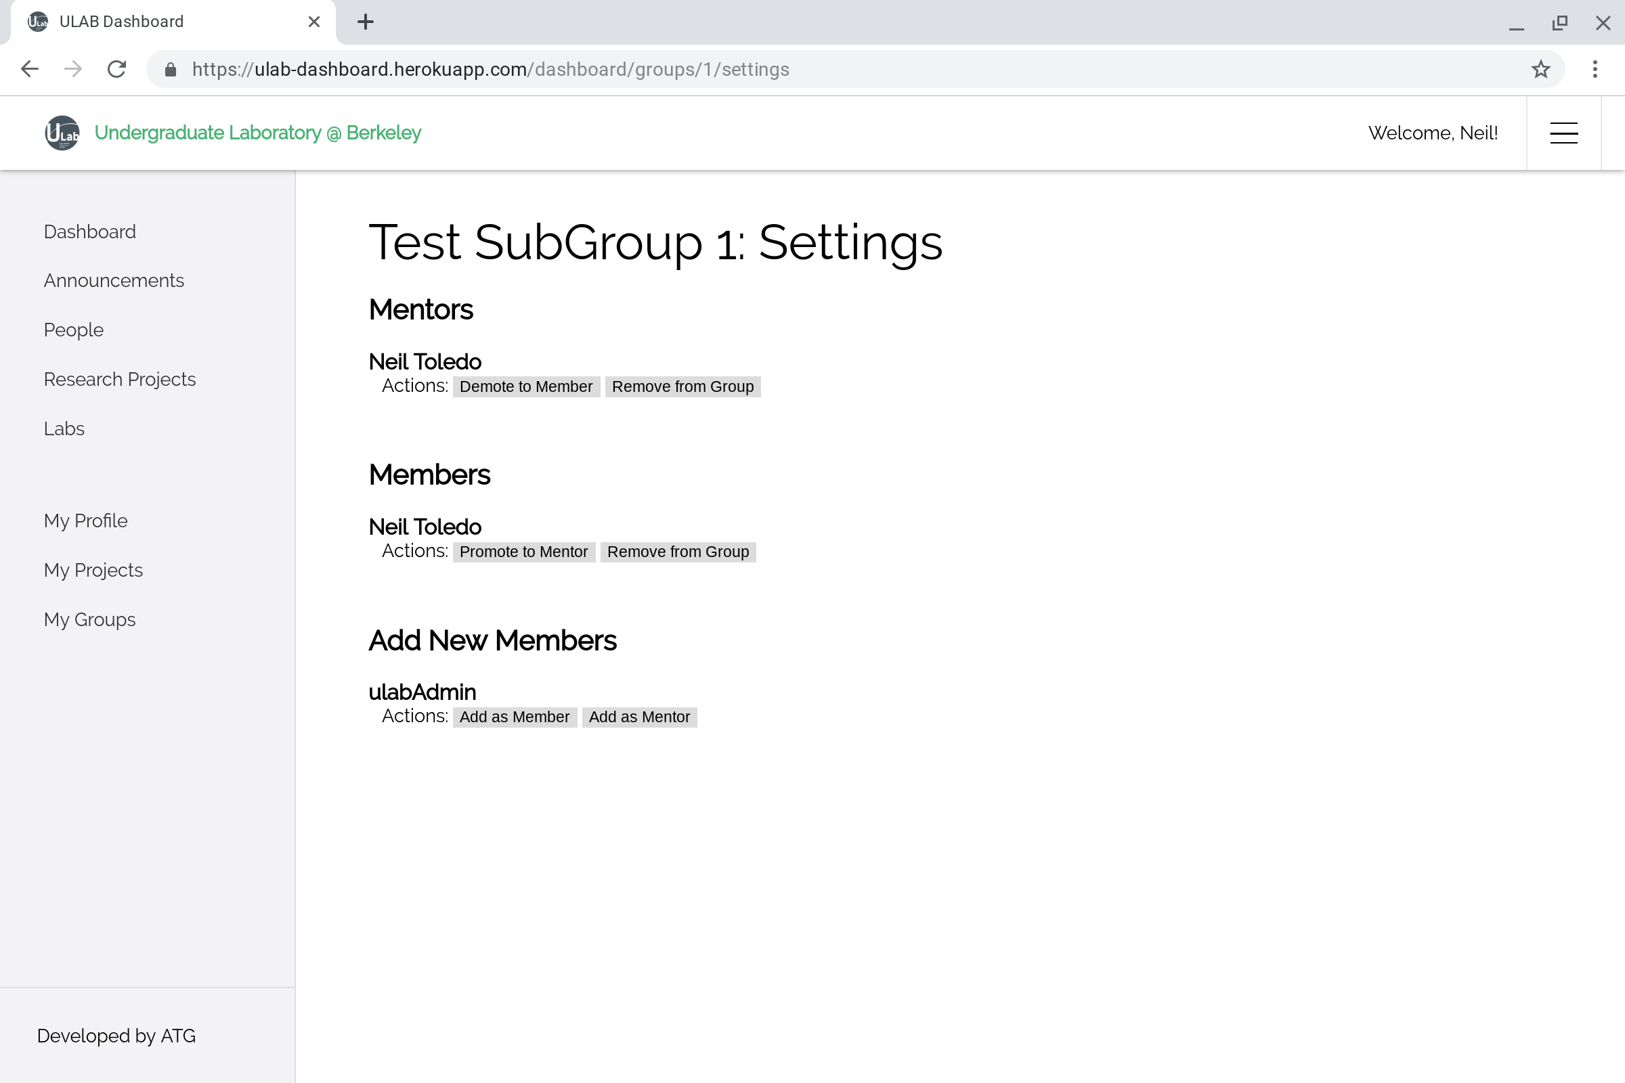Go to Announcements in the sidebar

tap(114, 280)
